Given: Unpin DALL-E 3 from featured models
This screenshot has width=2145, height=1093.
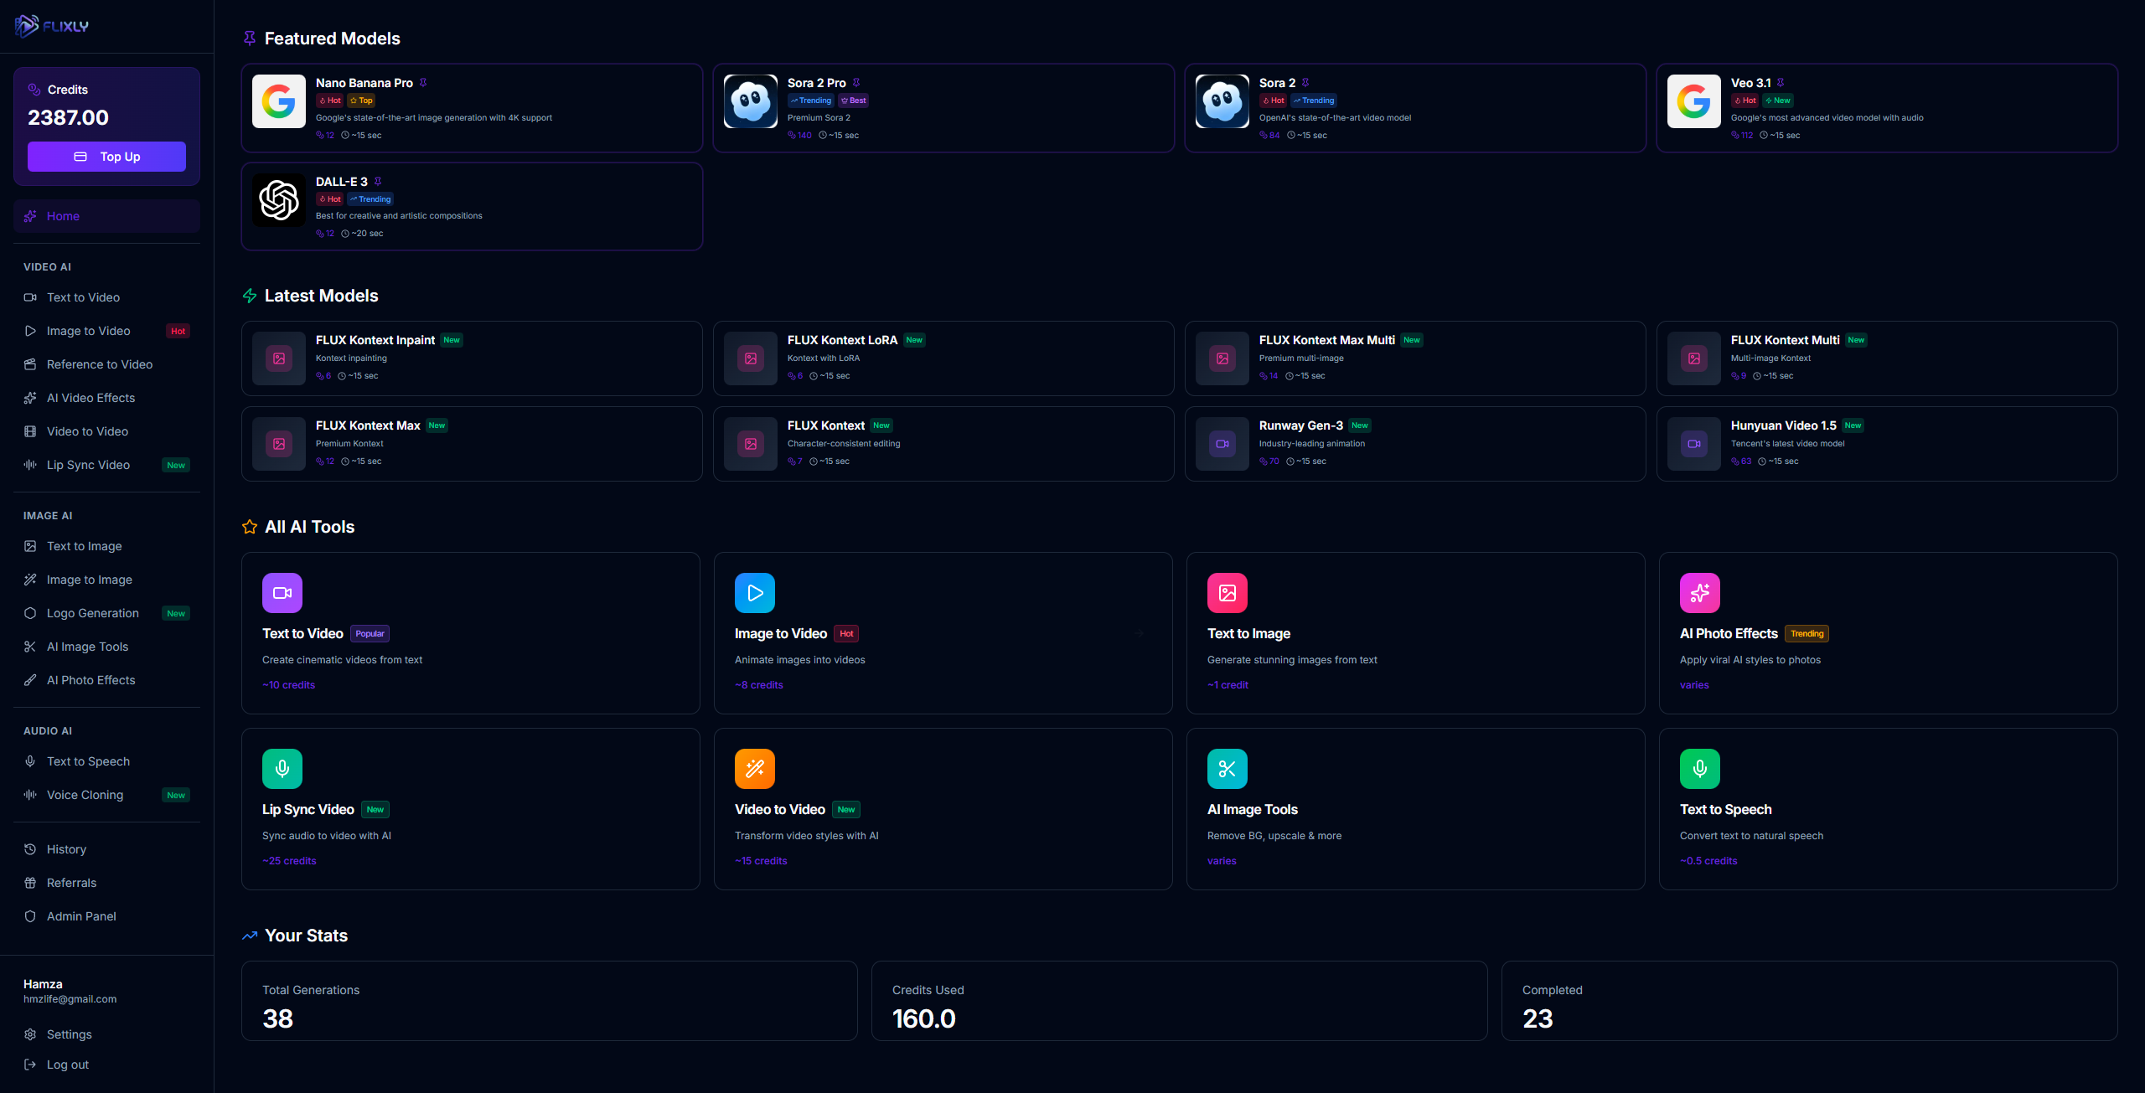Looking at the screenshot, I should pyautogui.click(x=378, y=181).
